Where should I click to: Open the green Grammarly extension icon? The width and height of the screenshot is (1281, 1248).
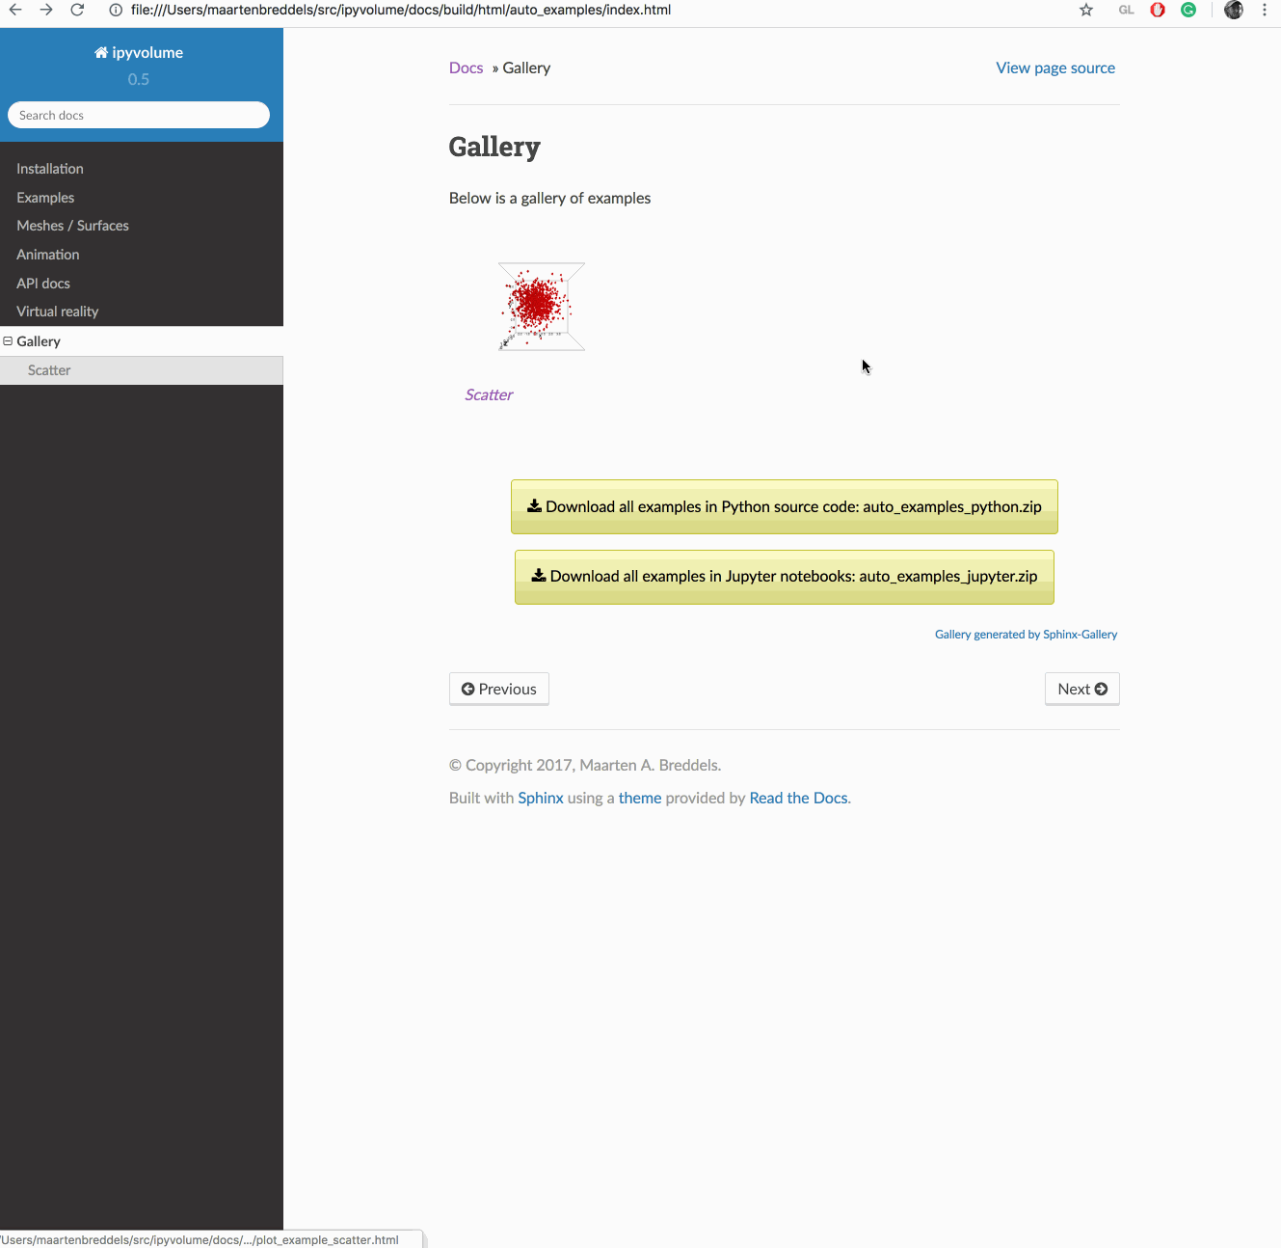1188,10
